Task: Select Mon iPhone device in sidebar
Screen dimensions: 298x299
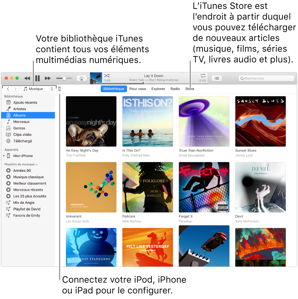Action: click(x=28, y=156)
